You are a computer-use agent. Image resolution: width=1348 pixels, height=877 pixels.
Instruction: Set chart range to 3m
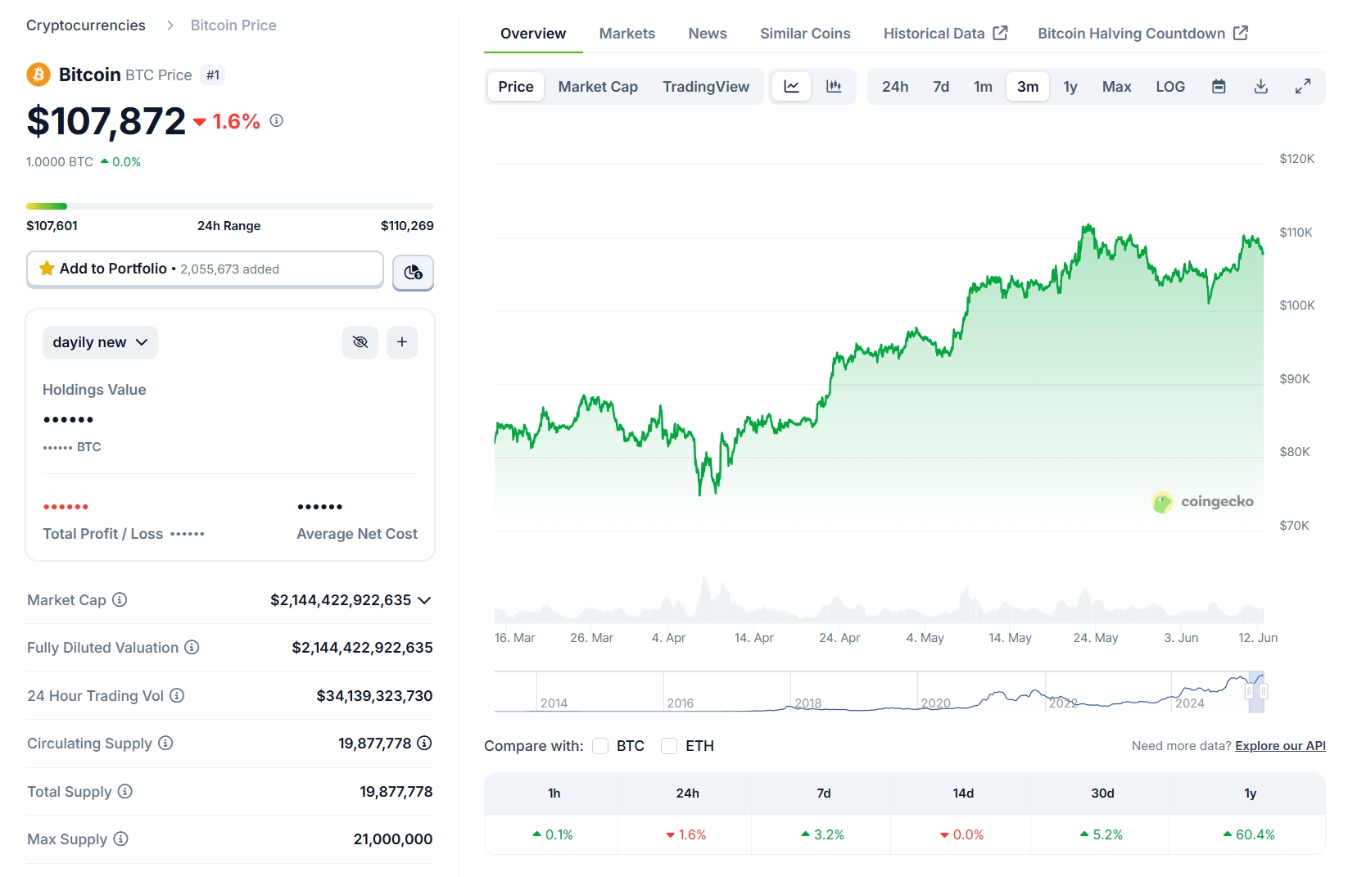tap(1028, 86)
